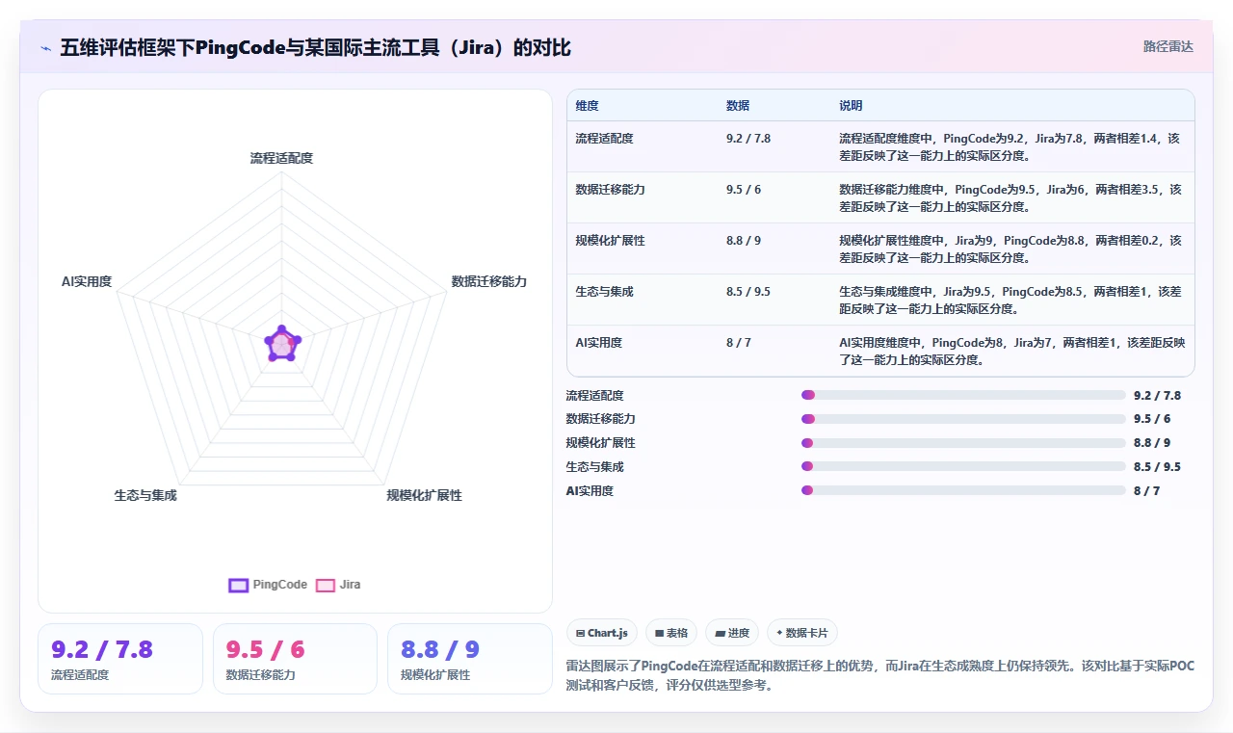Click the lightning icon beside the title

pos(45,47)
